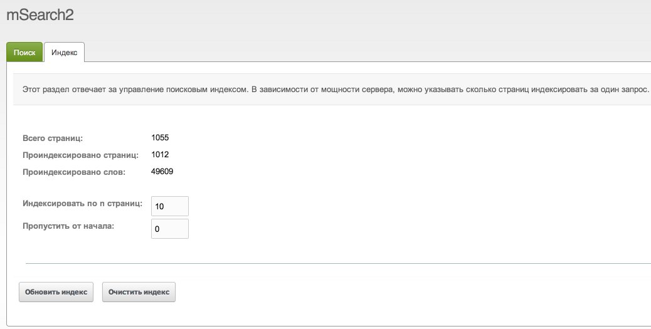Click the sentence starting with Этот раздел отвечает
Viewport: 651px width, 329px height.
pyautogui.click(x=134, y=90)
